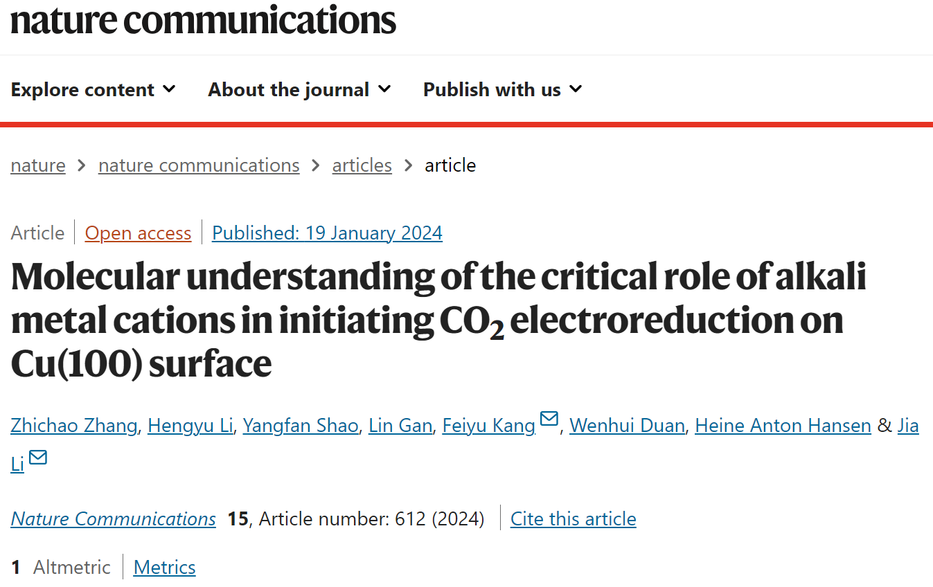Go to the nature breadcrumb link

point(38,165)
